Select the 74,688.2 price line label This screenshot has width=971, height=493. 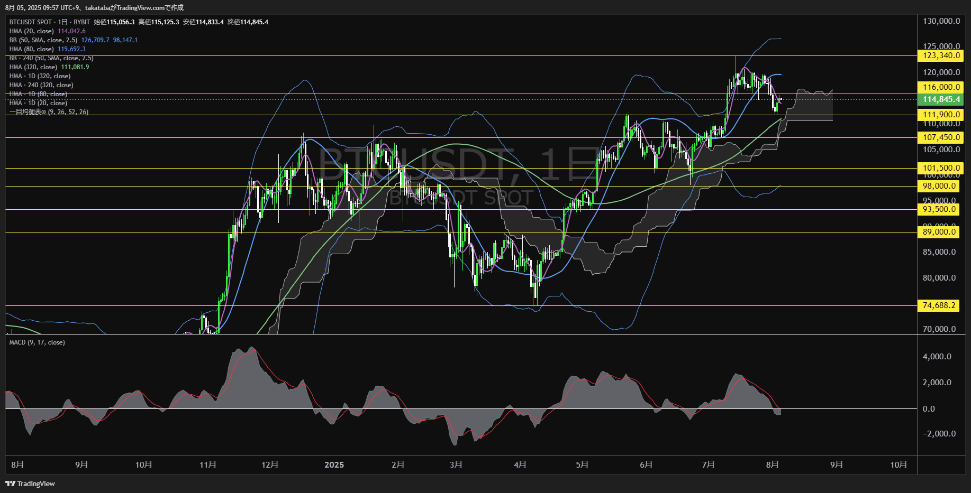pos(939,305)
